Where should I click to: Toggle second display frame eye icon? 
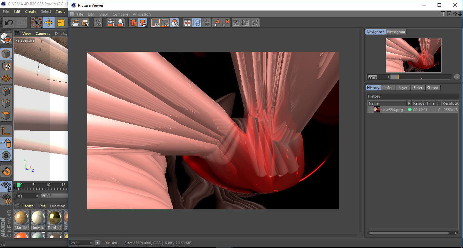point(165,23)
